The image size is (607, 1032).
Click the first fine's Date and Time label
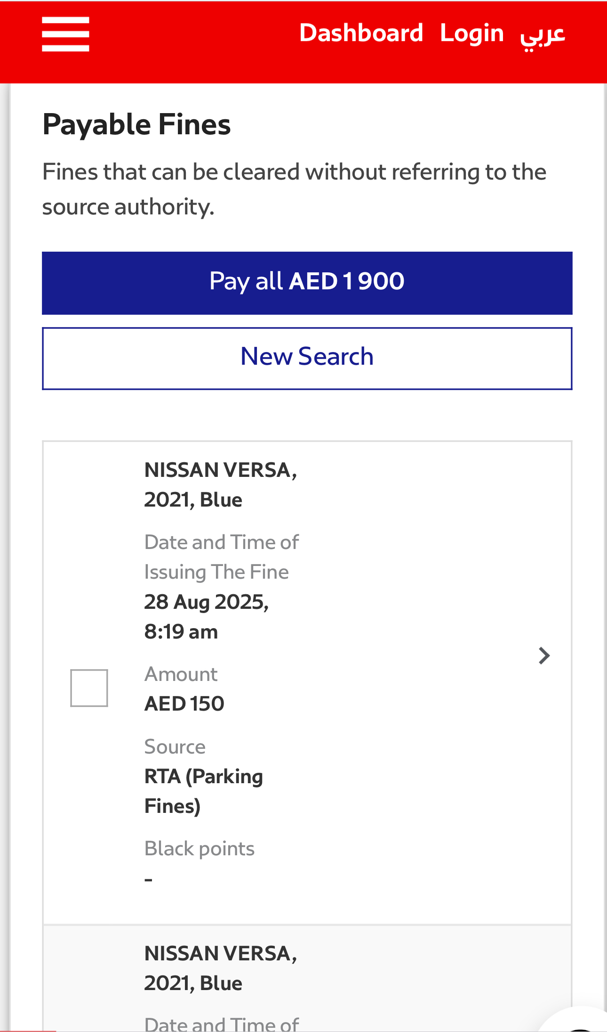coord(221,557)
